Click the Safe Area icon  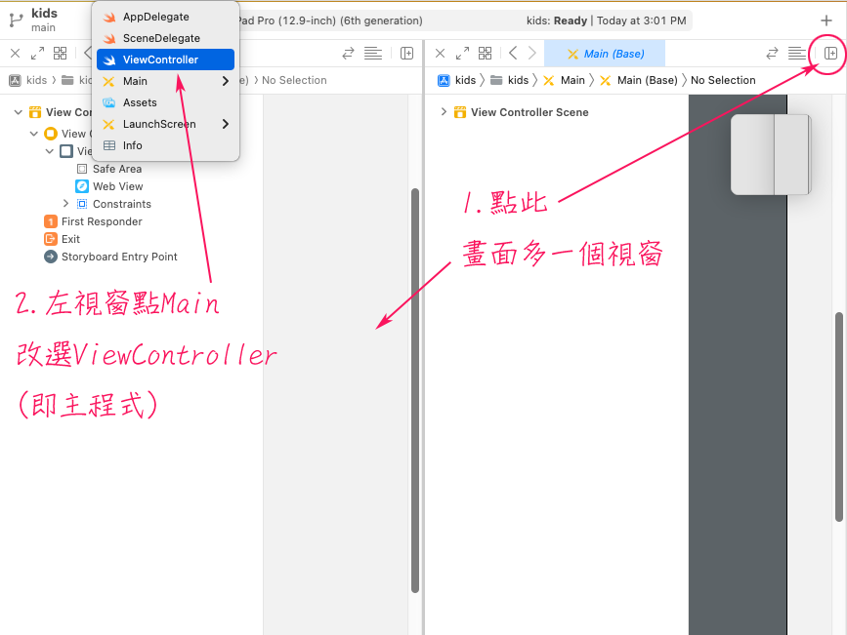pos(82,169)
